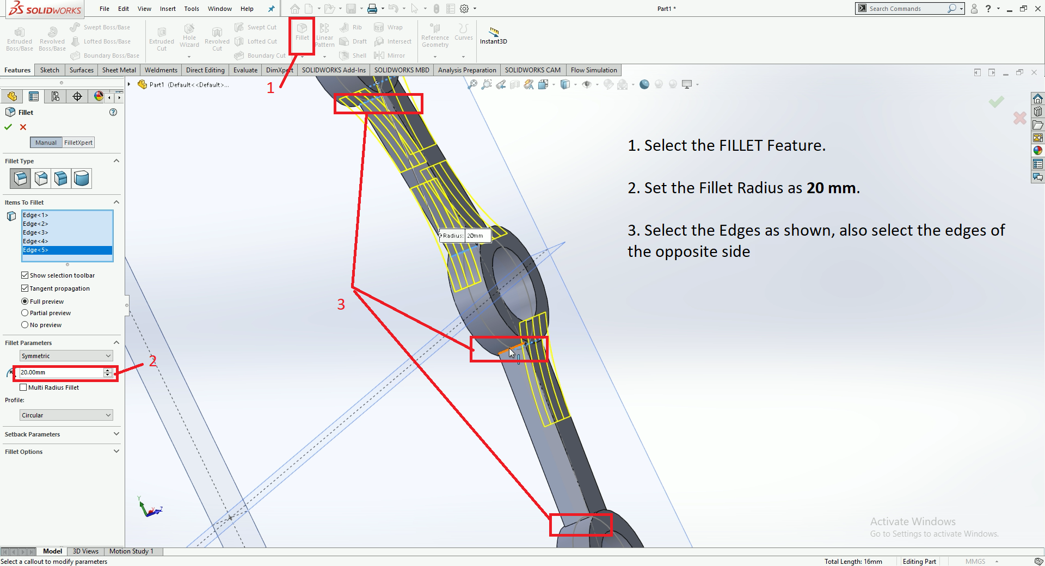Open the Curves tool

[x=463, y=32]
